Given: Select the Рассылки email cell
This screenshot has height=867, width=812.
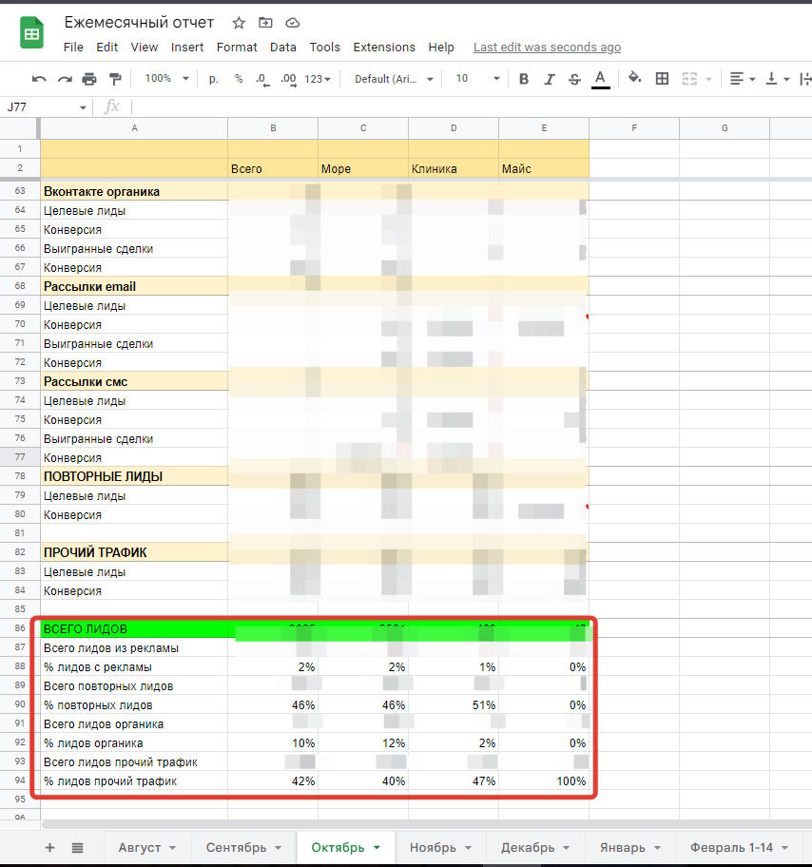Looking at the screenshot, I should coord(134,286).
